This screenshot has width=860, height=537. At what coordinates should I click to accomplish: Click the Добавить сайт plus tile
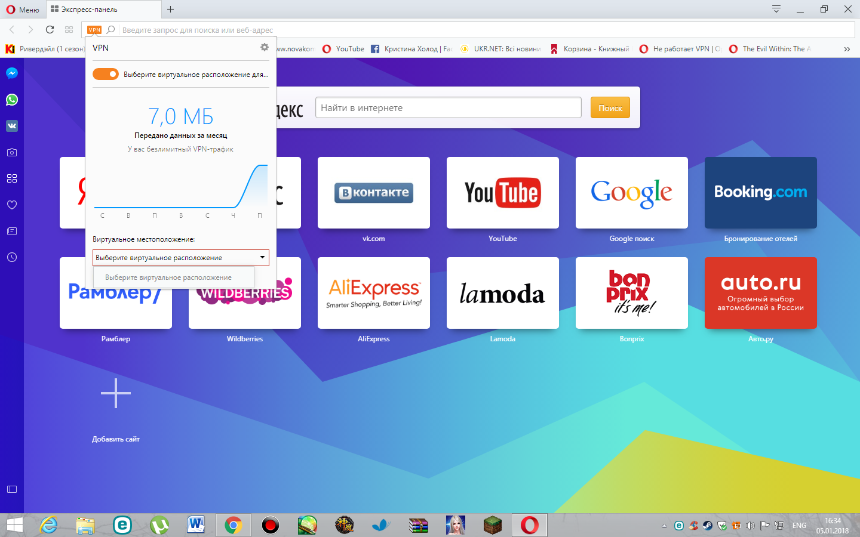pos(116,393)
